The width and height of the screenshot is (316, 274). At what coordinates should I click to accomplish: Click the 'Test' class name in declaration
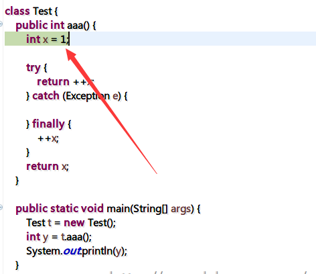point(42,11)
